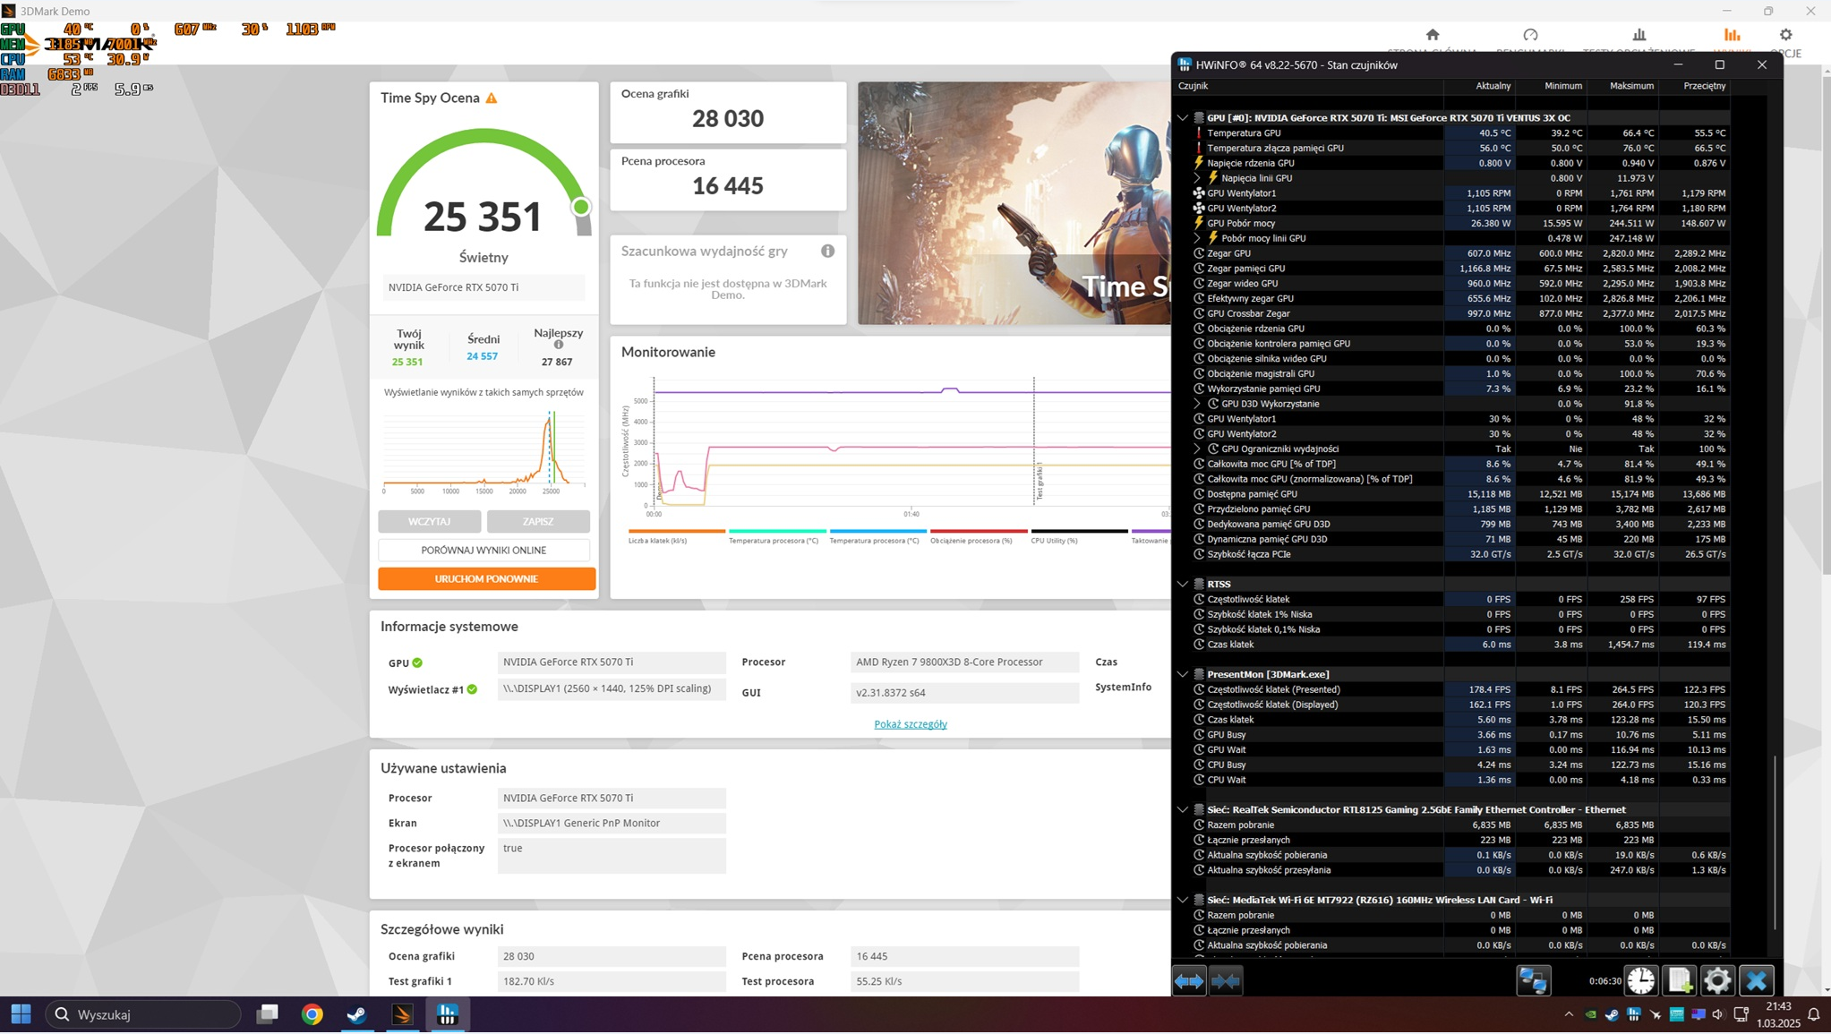The width and height of the screenshot is (1831, 1034).
Task: Click the HWiNFO shrink columns arrows icon
Action: tap(1226, 981)
